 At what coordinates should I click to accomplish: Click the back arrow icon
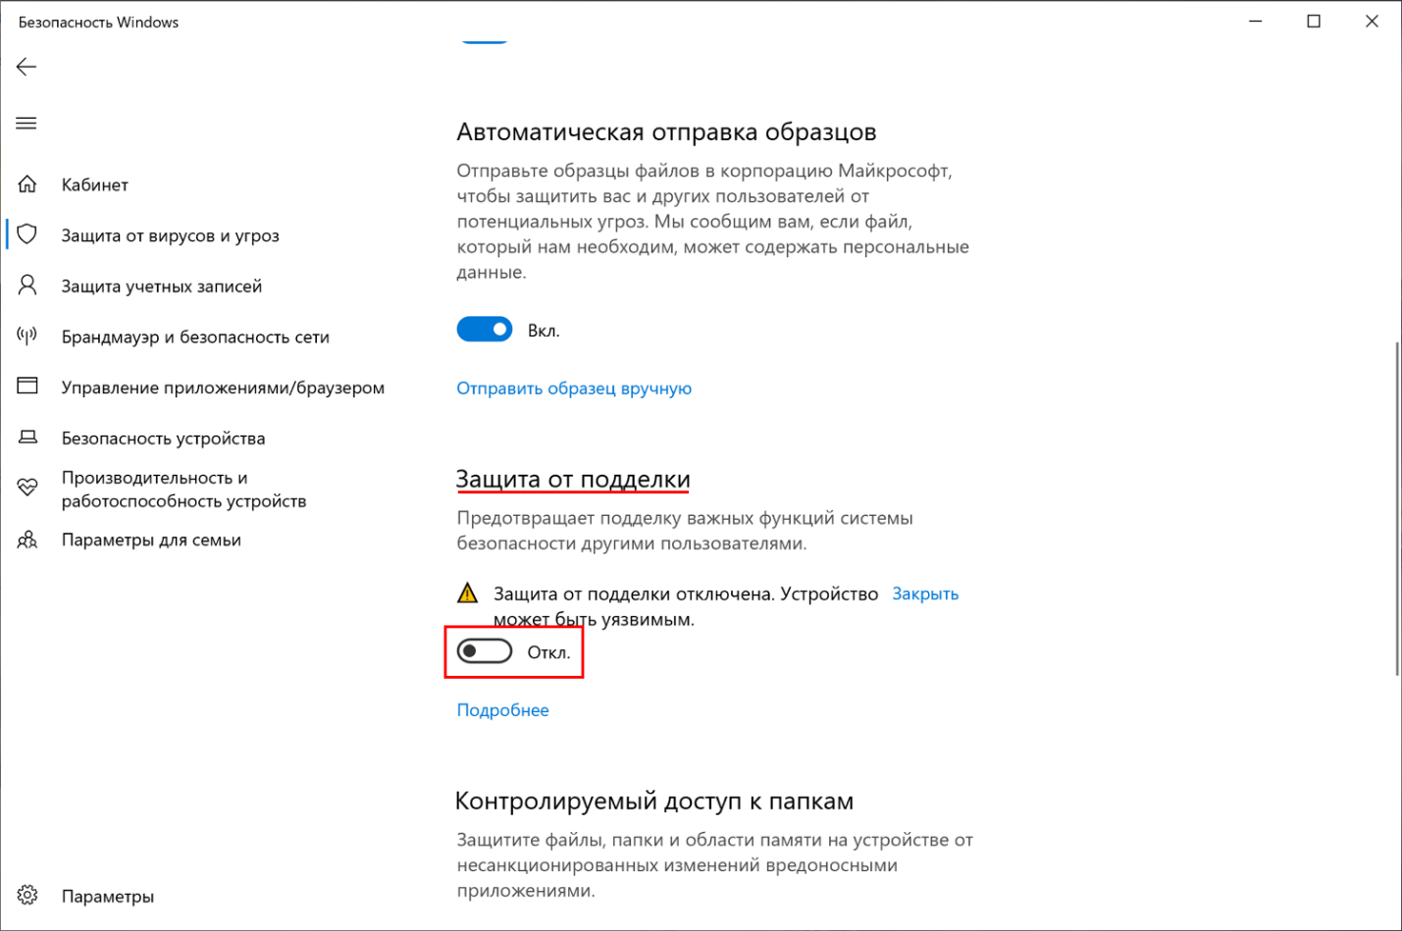point(26,67)
